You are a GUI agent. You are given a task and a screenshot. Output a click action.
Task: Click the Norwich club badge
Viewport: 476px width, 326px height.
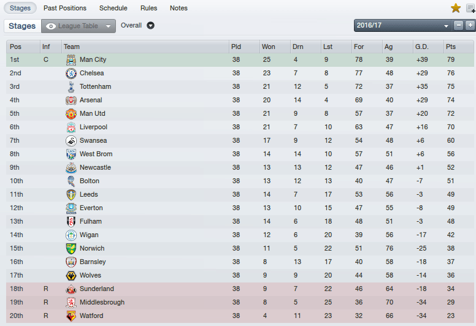[x=71, y=249]
